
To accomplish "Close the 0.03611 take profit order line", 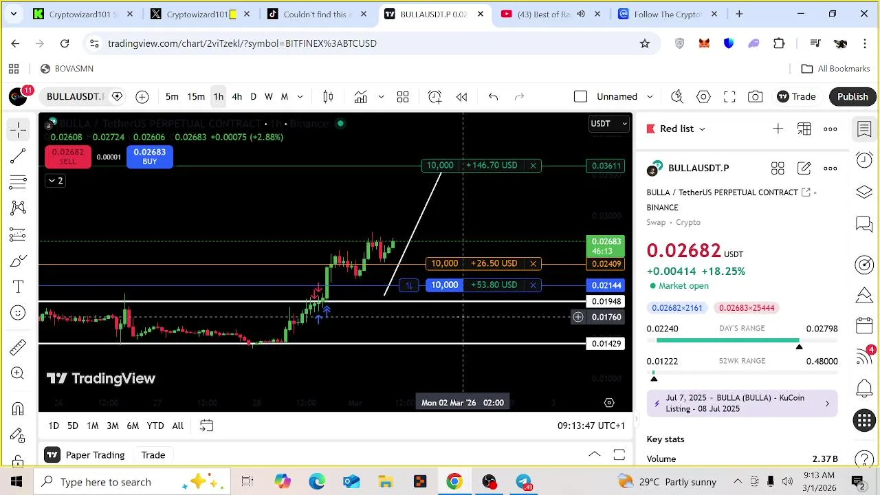I will (533, 166).
